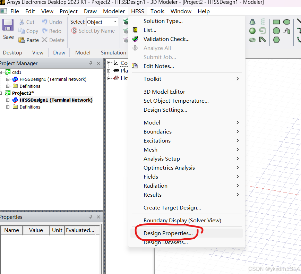
Task: Select the Draw rectangle tool
Action: (x=276, y=22)
